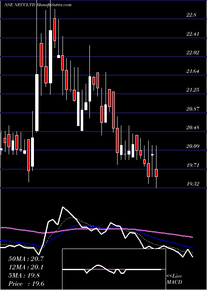This screenshot has height=290, width=207.
Task: Click the 21.64 price axis label
Action: 193,71
